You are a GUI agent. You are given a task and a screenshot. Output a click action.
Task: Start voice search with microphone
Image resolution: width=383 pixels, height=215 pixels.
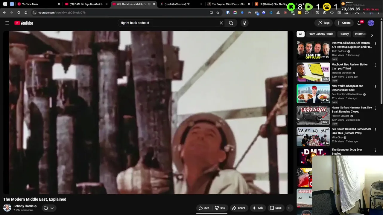click(x=244, y=23)
